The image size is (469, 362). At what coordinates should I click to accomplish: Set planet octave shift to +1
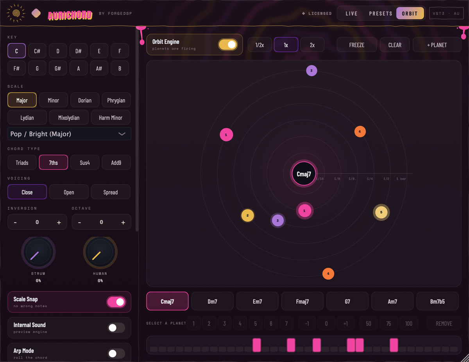pos(345,323)
